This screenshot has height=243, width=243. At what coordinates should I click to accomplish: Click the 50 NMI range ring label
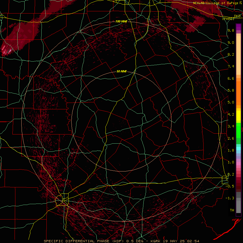point(122,72)
